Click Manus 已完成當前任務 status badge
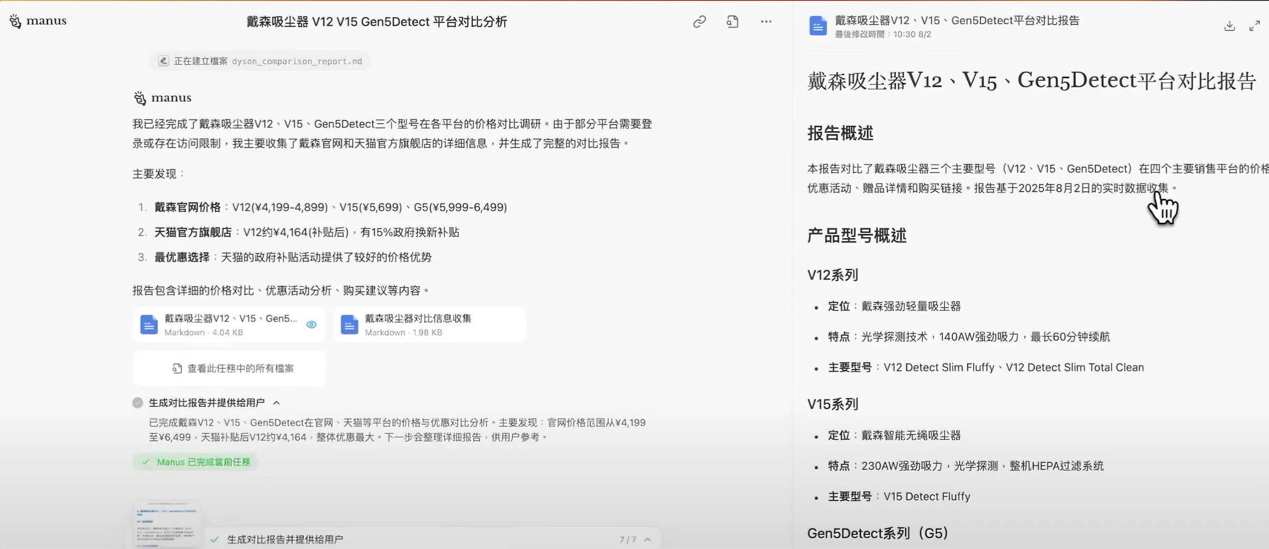The width and height of the screenshot is (1269, 549). click(x=195, y=462)
